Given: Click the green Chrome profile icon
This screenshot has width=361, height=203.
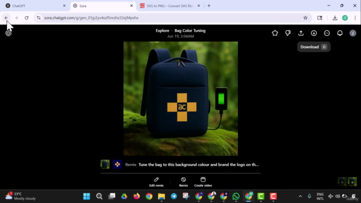Looking at the screenshot, I should click(x=345, y=17).
